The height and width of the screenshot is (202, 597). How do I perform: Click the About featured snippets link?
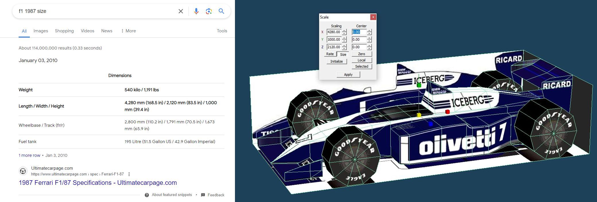coord(172,195)
